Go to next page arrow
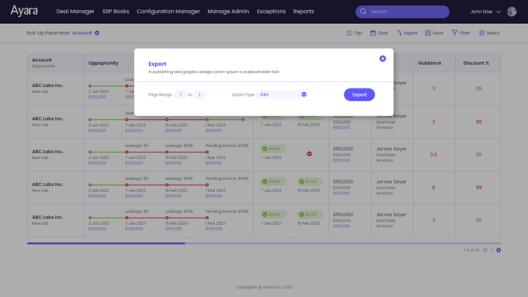The height and width of the screenshot is (297, 528). point(499,250)
